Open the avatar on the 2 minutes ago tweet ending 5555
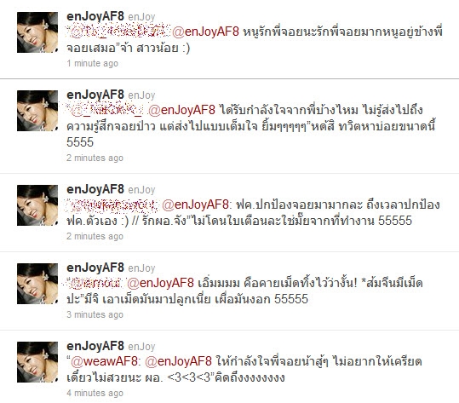Screen dimensions: 459x403 [37, 111]
